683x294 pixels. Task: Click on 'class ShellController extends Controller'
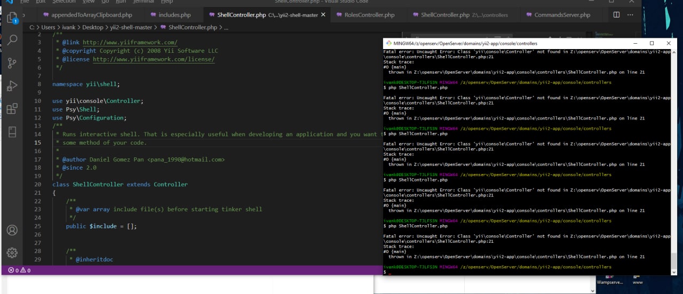click(x=120, y=184)
